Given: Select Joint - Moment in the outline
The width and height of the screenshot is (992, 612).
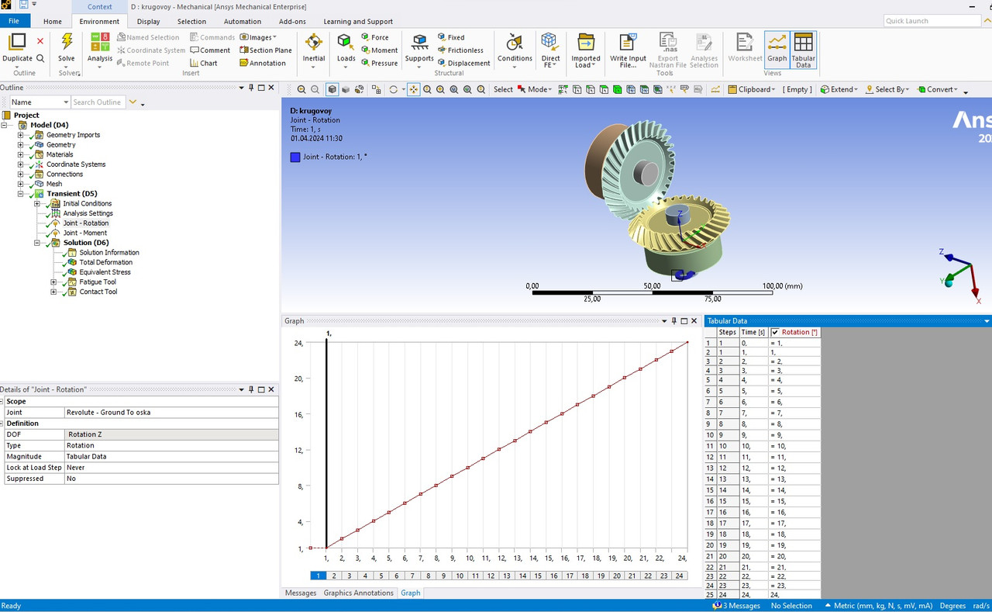Looking at the screenshot, I should tap(85, 233).
